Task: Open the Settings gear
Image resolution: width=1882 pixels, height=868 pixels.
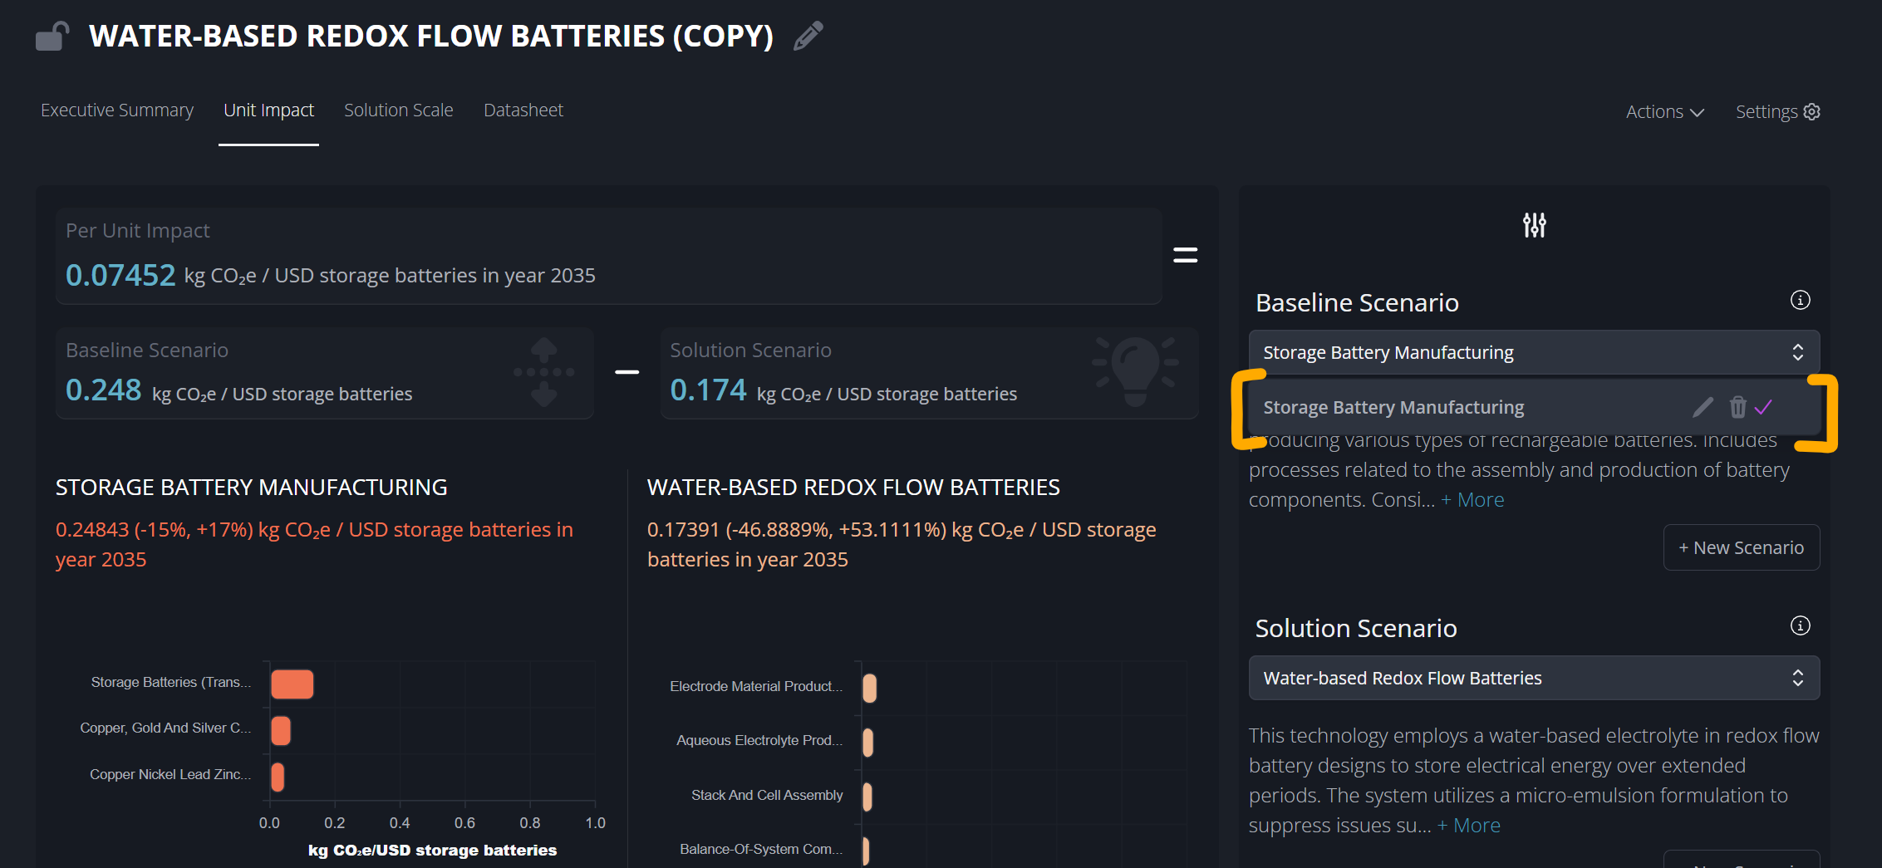Action: [x=1777, y=111]
